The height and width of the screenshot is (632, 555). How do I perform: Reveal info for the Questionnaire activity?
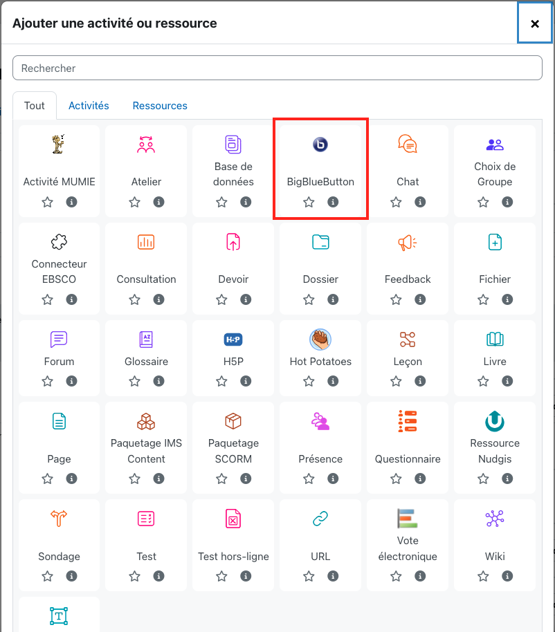point(419,478)
